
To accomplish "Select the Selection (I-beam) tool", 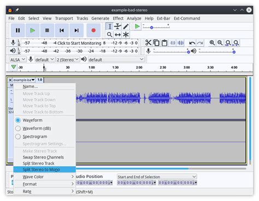I will tap(110, 27).
